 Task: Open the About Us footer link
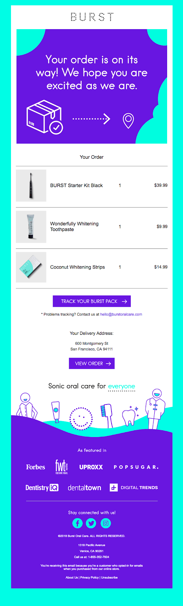pos(72,578)
